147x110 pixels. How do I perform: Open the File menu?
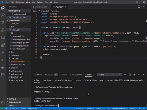click(x=7, y=2)
